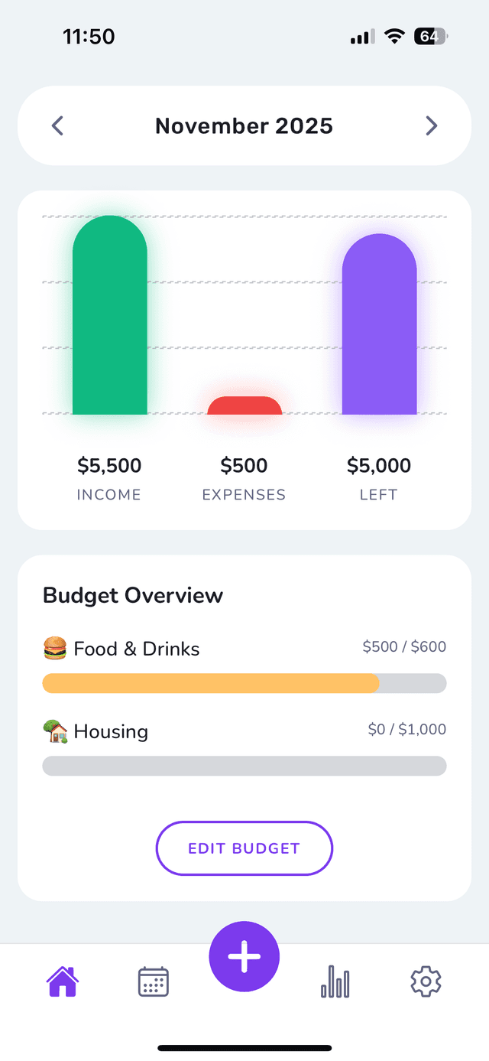Open the Home tab icon
489x1061 pixels.
pyautogui.click(x=63, y=981)
